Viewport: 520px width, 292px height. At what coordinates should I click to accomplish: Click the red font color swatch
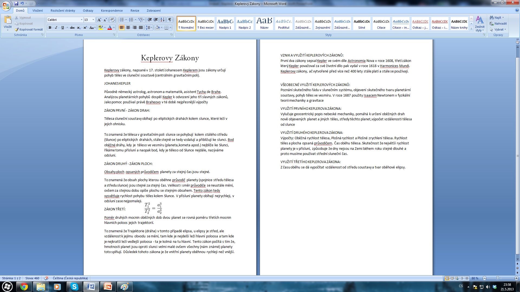tap(109, 28)
